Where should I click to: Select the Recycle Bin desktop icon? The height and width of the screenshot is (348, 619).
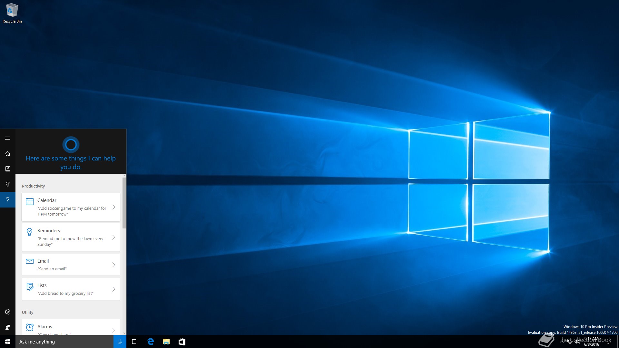coord(12,13)
